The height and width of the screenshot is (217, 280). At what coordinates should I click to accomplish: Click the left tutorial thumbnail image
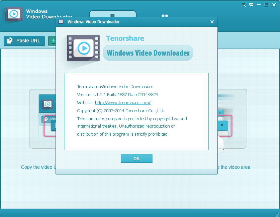pos(43,119)
